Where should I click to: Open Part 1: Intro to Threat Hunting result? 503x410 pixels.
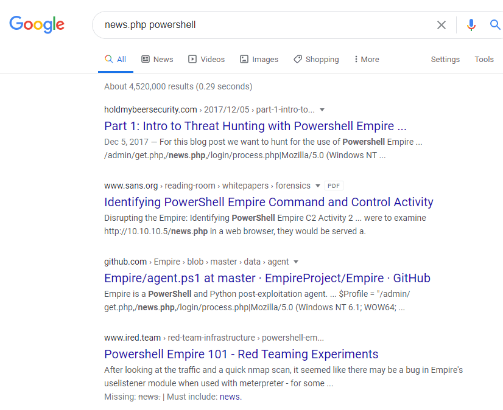(255, 127)
